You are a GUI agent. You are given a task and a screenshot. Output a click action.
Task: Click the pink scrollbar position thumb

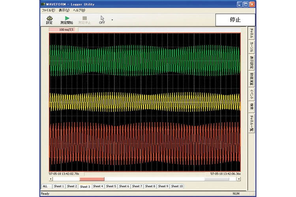[x=92, y=179]
